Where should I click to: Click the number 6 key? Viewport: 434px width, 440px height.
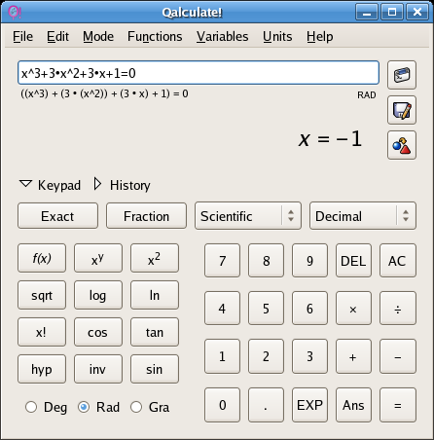(x=309, y=309)
